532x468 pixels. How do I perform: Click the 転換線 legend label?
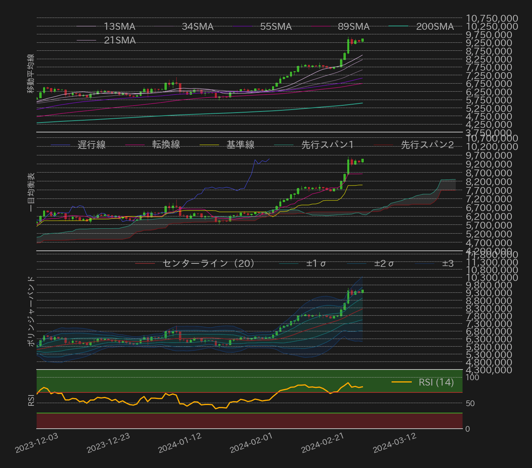pyautogui.click(x=166, y=145)
